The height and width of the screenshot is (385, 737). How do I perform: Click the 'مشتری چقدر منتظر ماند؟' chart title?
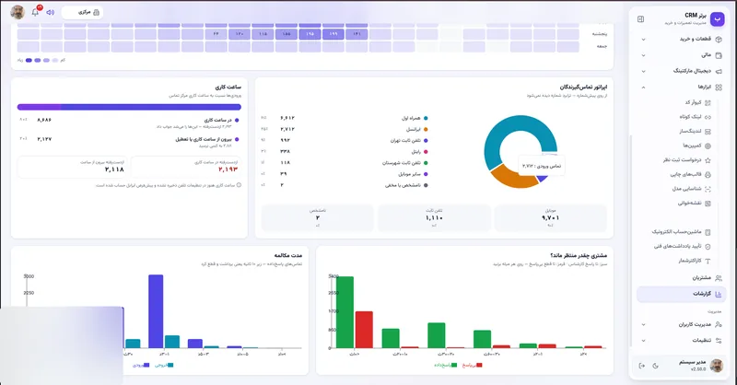[579, 255]
